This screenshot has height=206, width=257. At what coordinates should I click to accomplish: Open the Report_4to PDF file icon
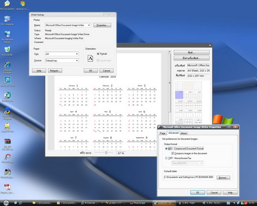point(7,189)
